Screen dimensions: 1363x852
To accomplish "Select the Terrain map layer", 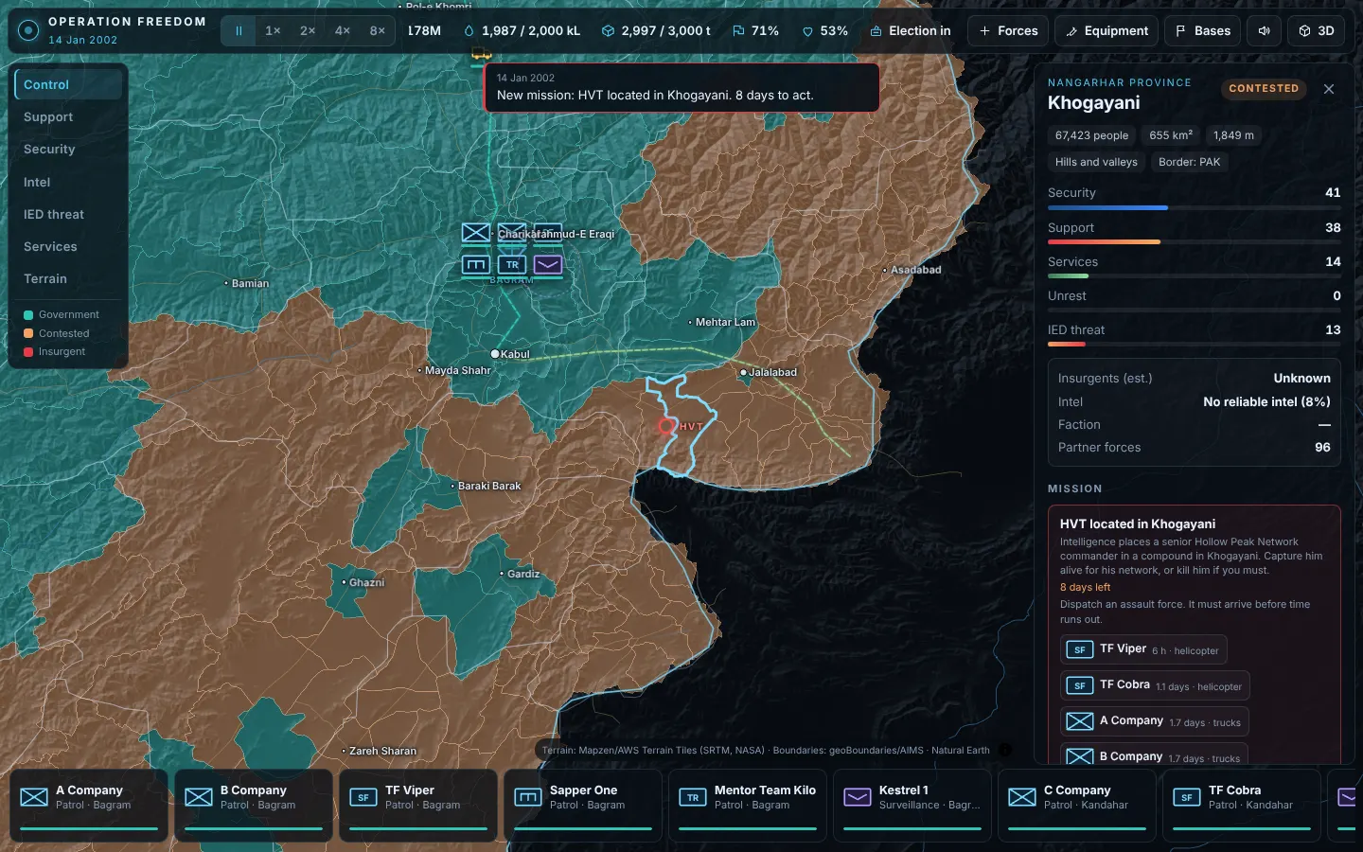I will (x=68, y=278).
